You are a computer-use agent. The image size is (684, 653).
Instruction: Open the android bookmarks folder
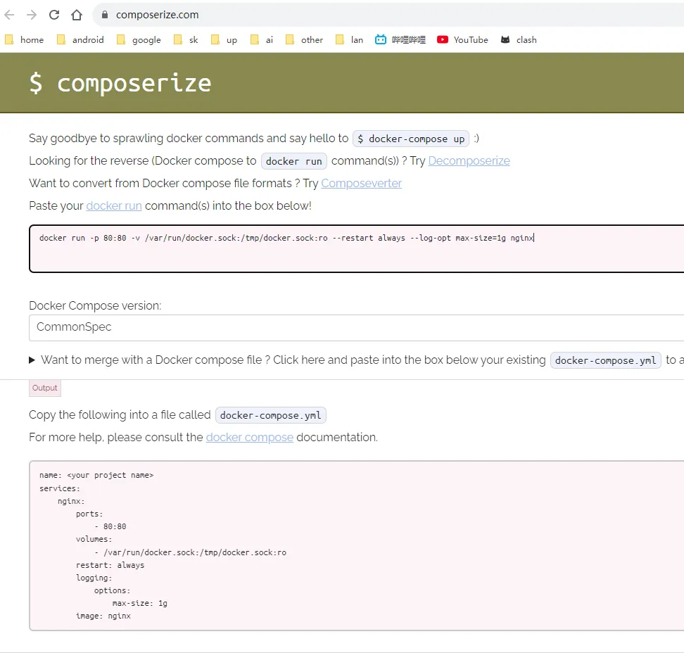80,40
